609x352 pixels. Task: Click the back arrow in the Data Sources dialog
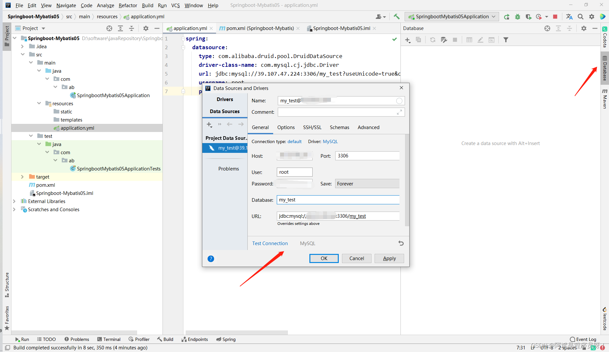[230, 124]
